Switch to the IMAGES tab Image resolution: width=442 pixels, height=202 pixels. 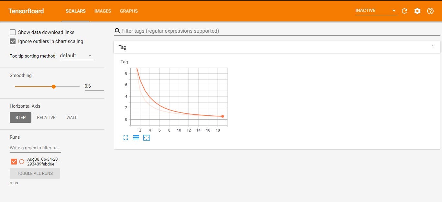coord(103,11)
